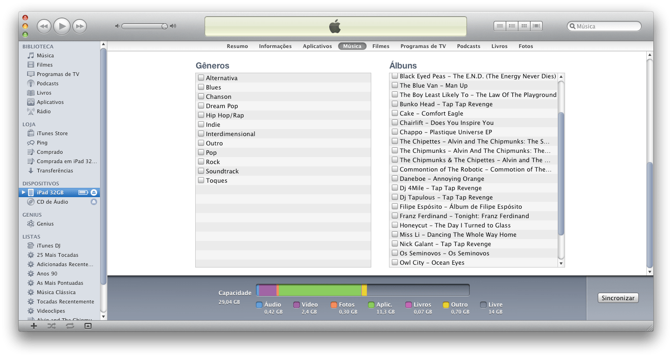The image size is (672, 357).
Task: Toggle the shuffle icon
Action: click(51, 326)
